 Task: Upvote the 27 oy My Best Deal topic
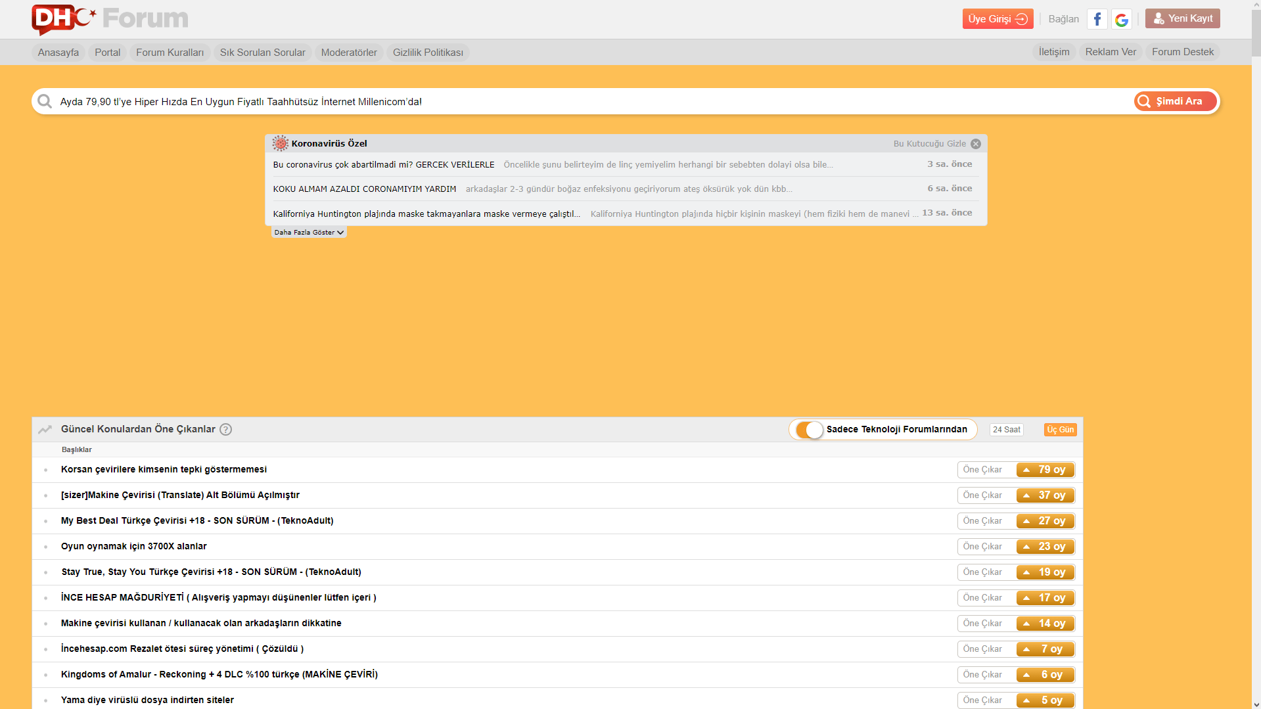click(x=1045, y=521)
